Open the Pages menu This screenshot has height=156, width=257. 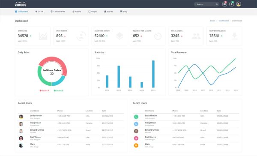point(93,12)
